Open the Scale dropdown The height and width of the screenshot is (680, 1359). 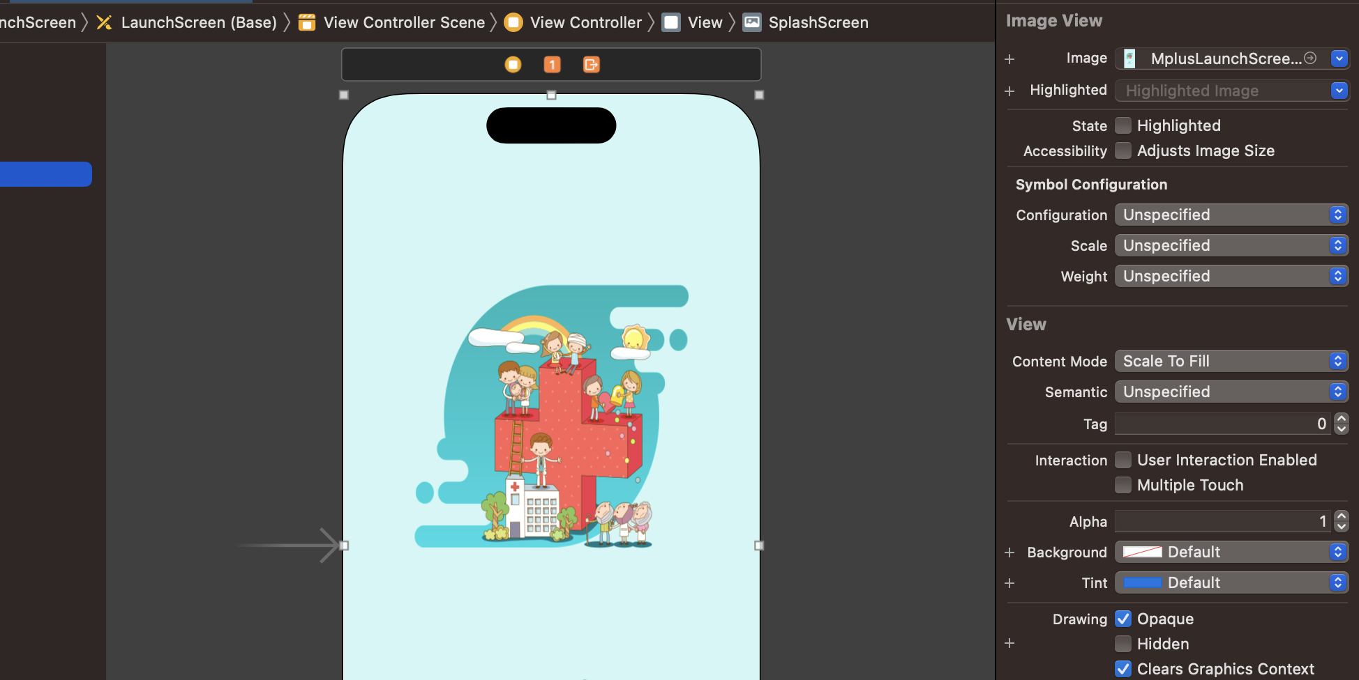pos(1231,245)
